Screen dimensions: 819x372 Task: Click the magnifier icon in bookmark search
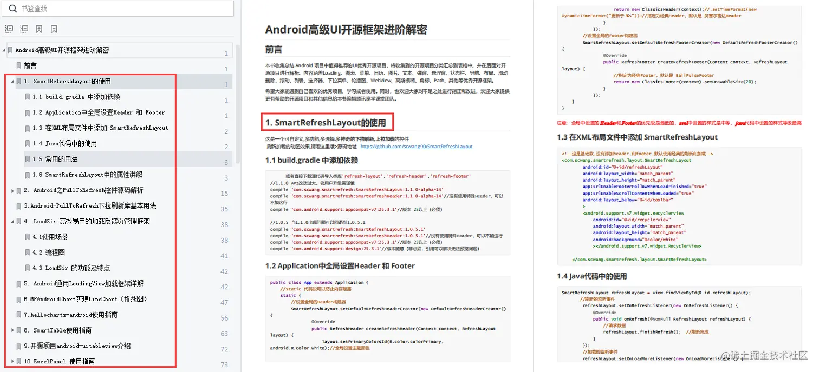point(12,9)
